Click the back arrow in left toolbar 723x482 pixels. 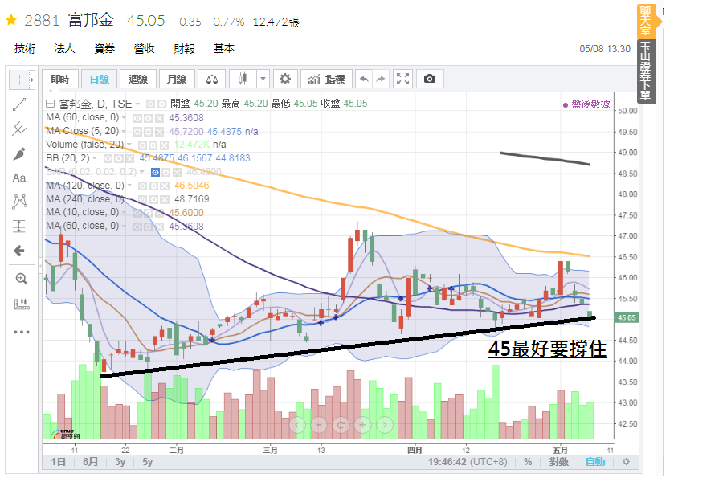click(19, 251)
